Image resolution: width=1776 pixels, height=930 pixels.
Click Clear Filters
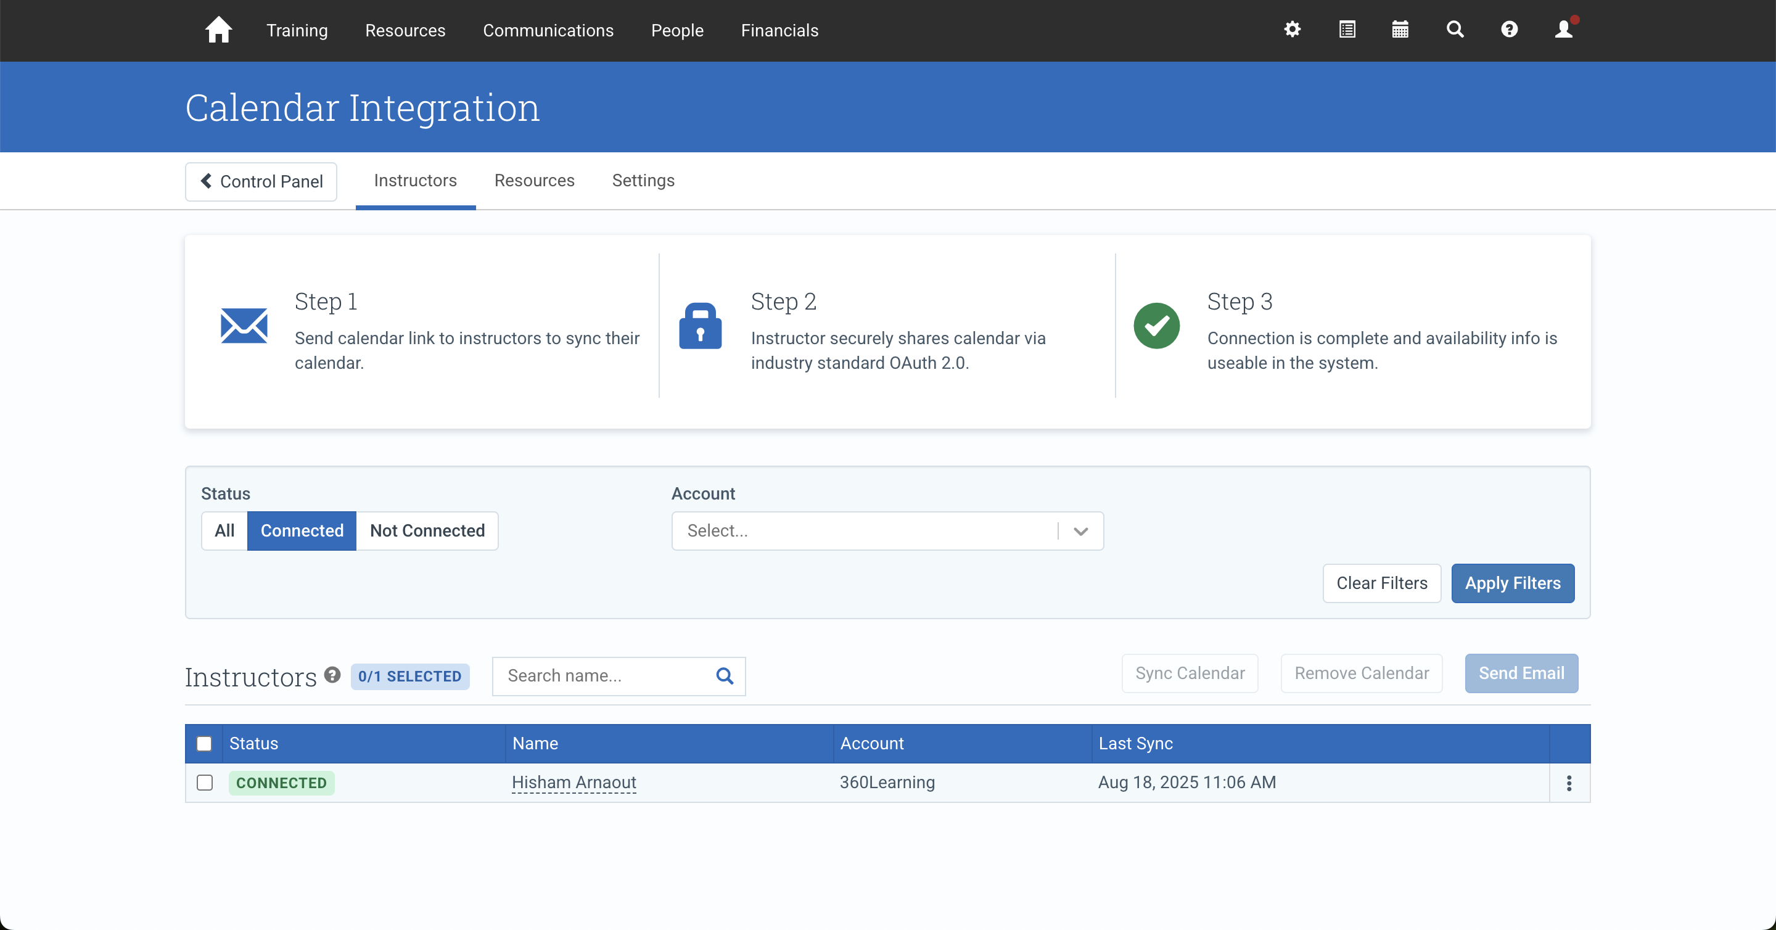1381,583
